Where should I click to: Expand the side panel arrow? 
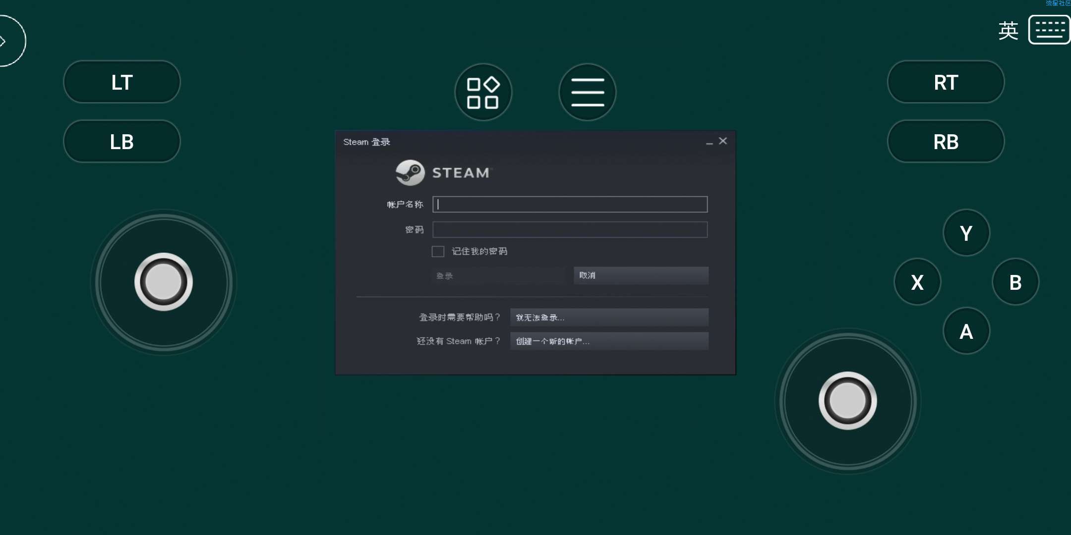tap(9, 41)
